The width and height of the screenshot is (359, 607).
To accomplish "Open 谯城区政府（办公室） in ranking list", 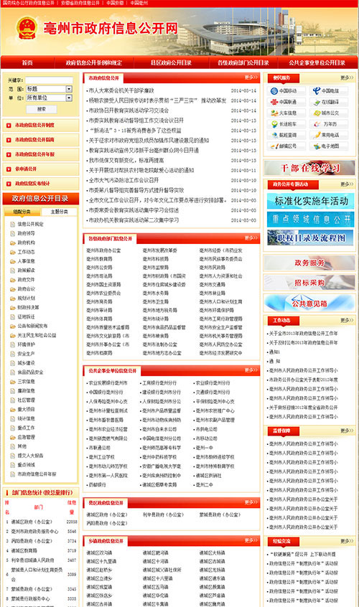I will pos(32,522).
